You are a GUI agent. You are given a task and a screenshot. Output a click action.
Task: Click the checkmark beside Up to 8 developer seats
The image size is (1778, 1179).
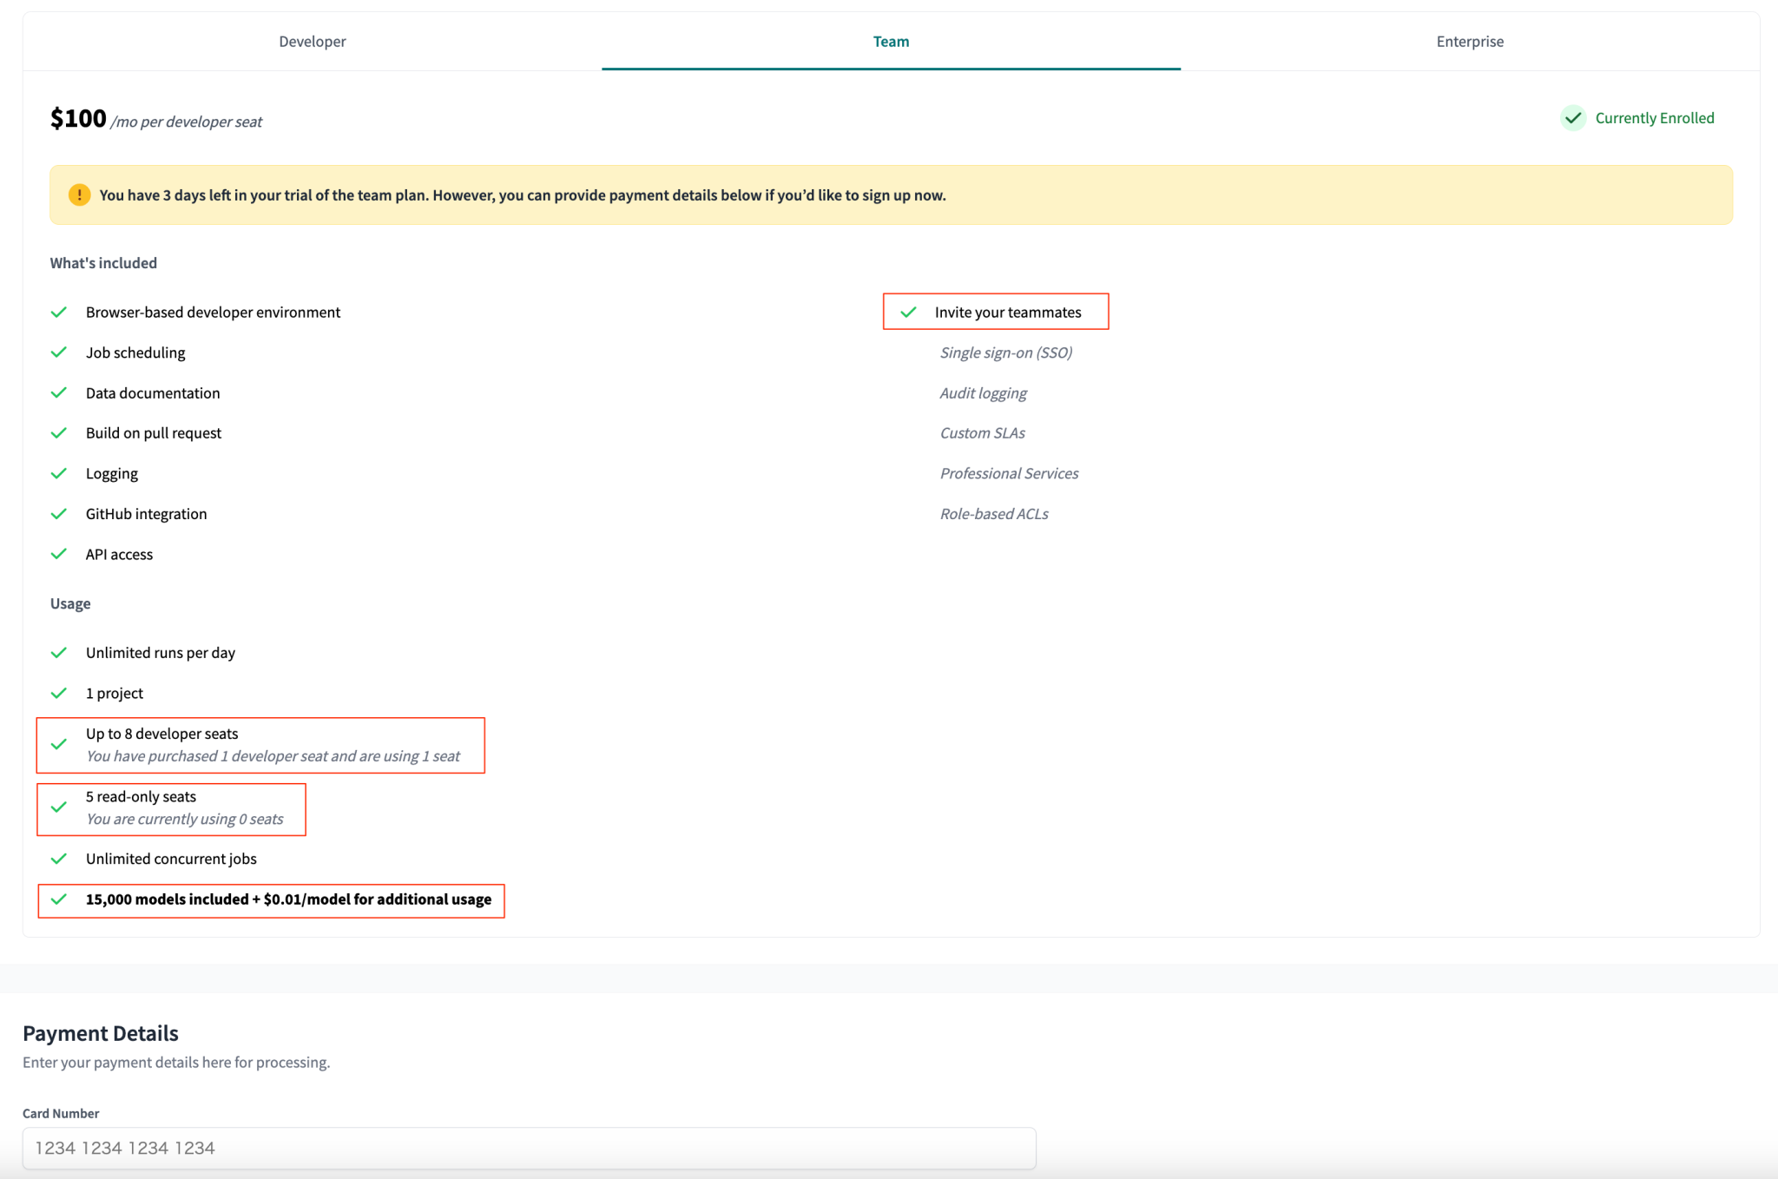pyautogui.click(x=59, y=745)
